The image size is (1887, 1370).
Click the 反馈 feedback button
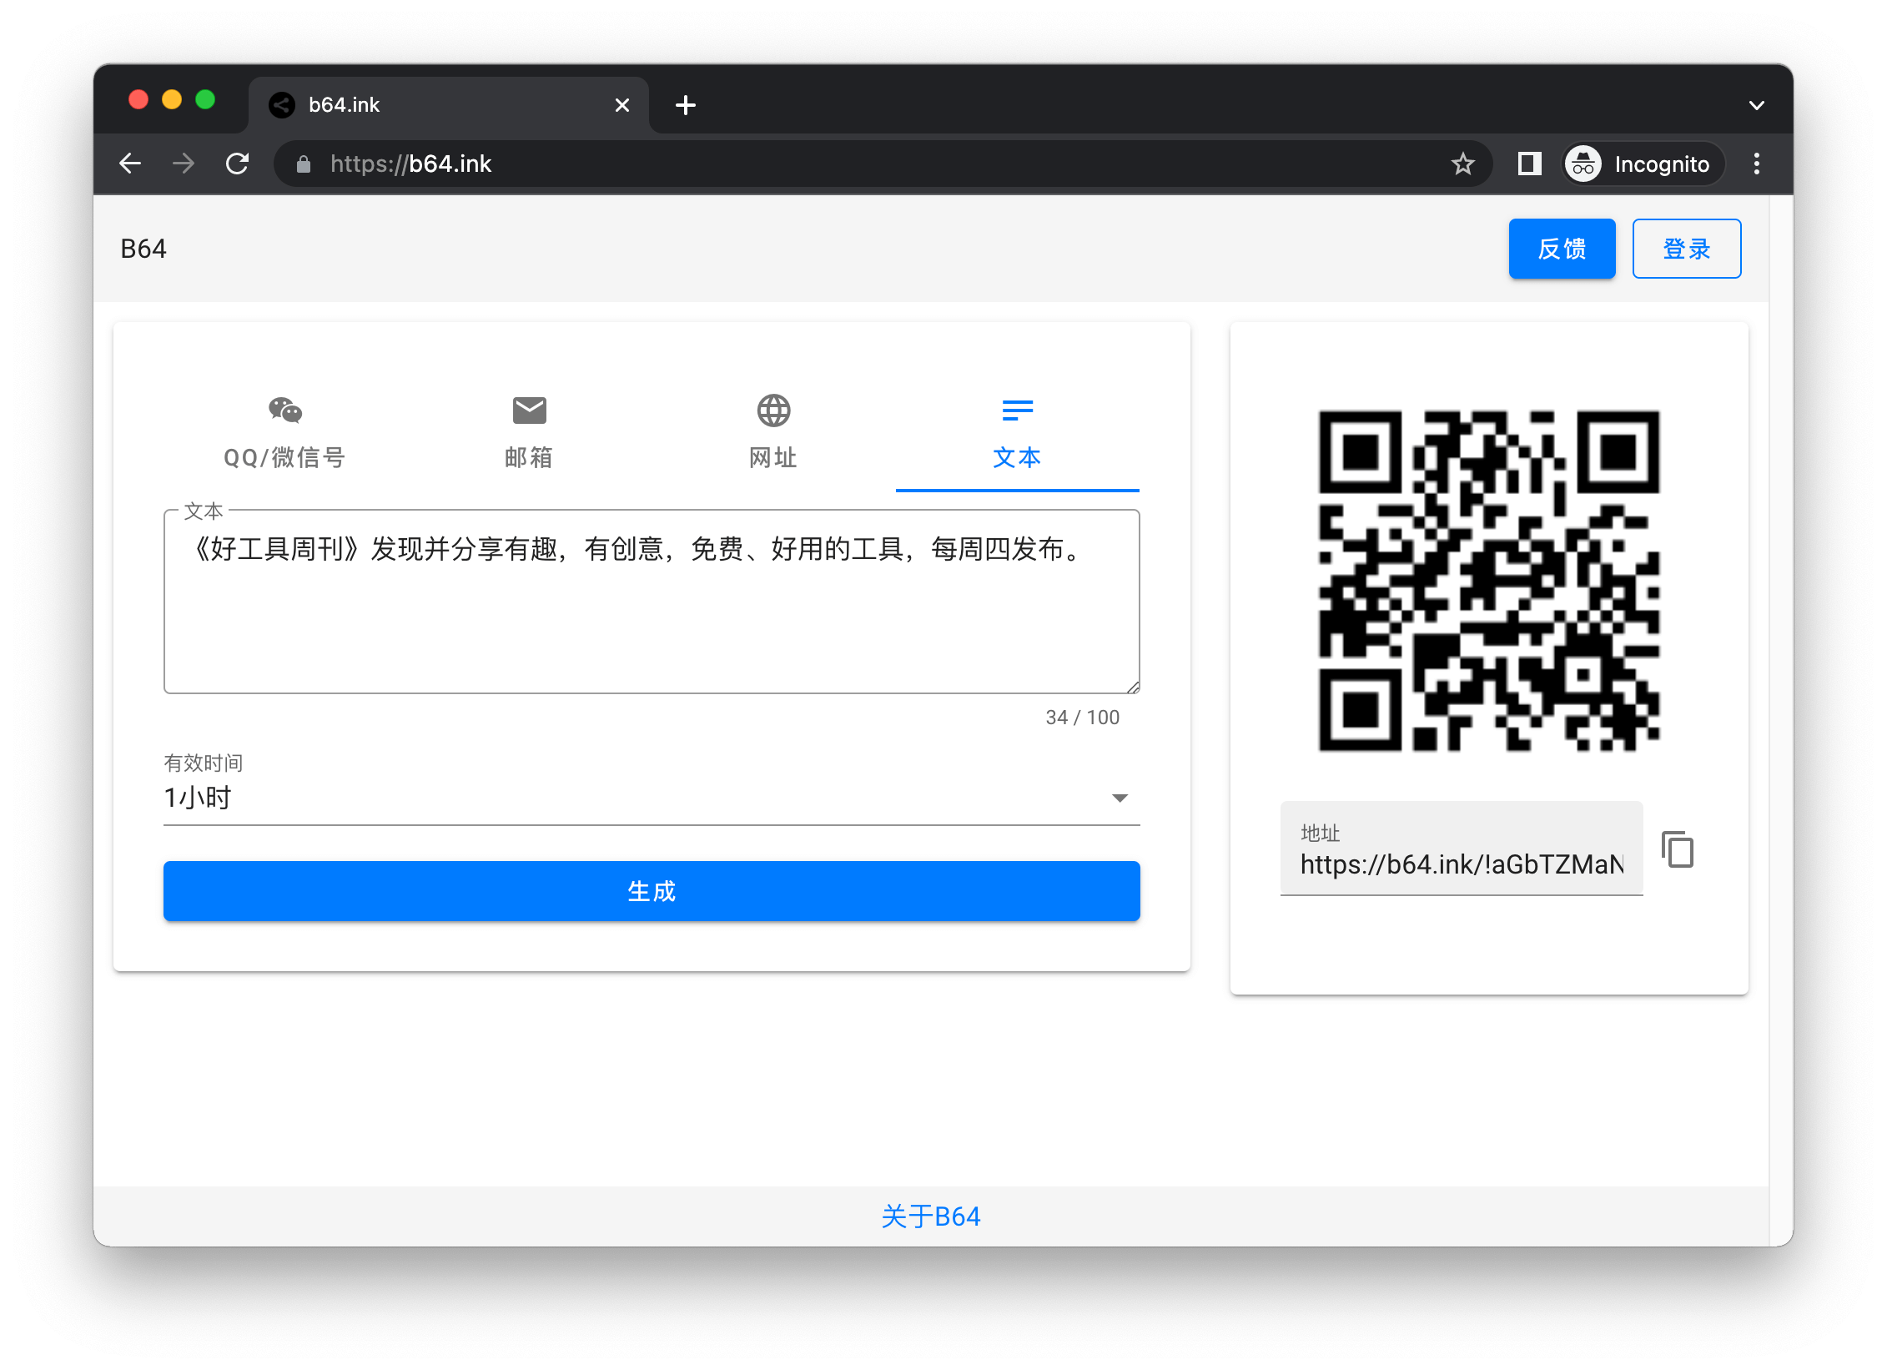click(1562, 249)
